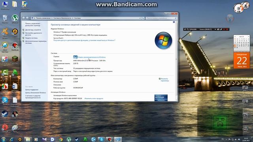
Task: Open 'Защита системы' link
Action: click(31, 38)
